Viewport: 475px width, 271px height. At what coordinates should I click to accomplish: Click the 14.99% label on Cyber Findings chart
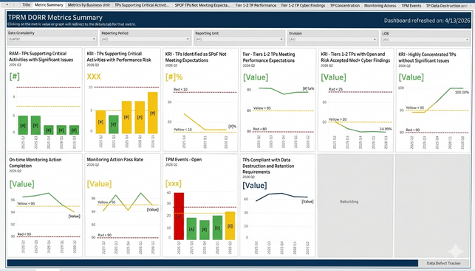386,129
